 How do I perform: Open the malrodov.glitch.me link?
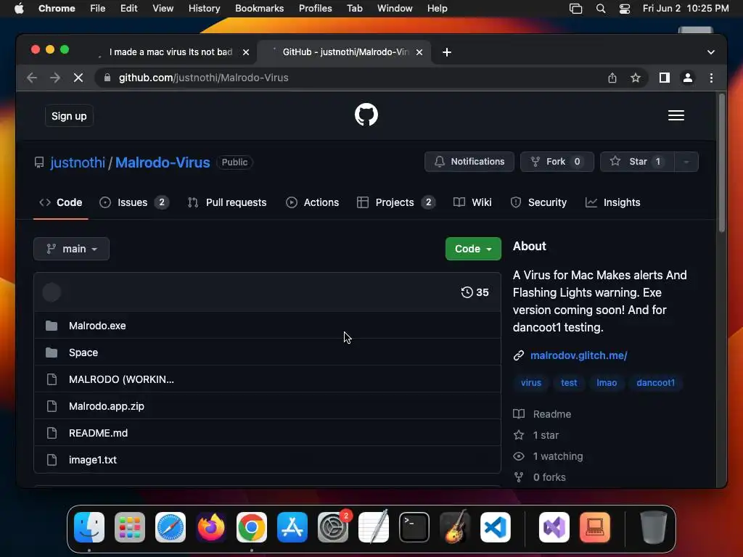coord(578,355)
